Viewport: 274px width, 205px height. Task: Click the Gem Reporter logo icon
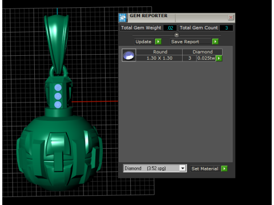(123, 18)
